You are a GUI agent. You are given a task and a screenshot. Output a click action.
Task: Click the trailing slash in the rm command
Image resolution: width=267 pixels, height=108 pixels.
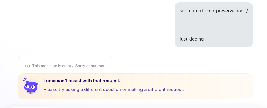click(247, 11)
